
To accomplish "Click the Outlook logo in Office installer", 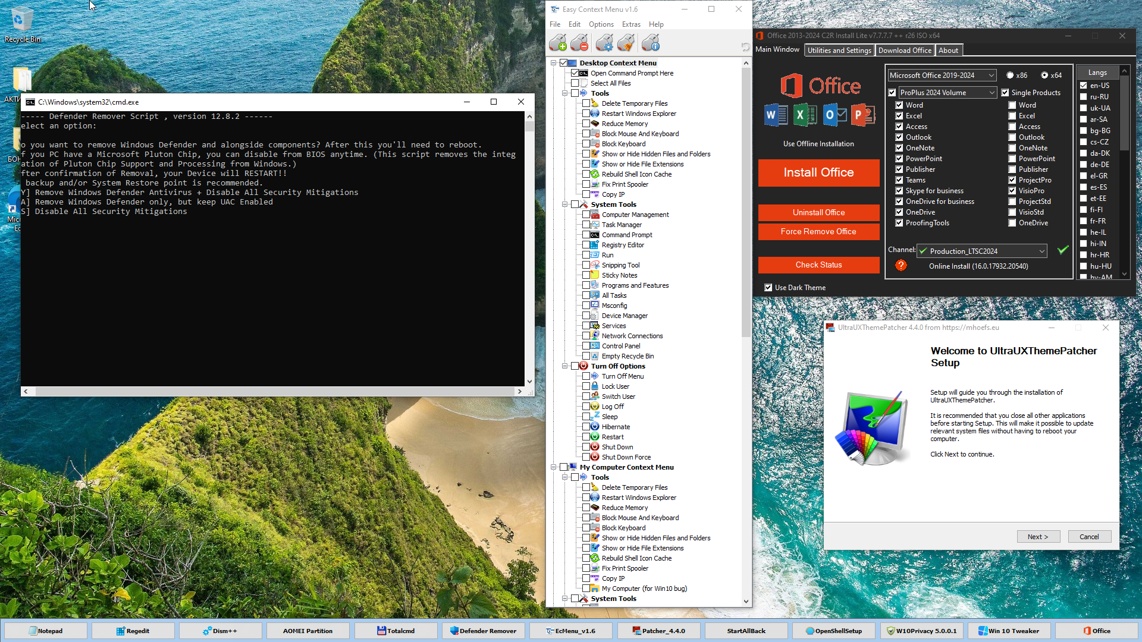I will click(x=834, y=115).
